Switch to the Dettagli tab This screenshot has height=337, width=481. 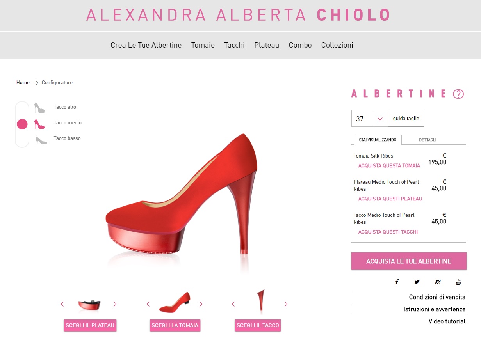428,140
